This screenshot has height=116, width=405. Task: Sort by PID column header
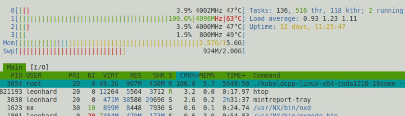coord(16,75)
